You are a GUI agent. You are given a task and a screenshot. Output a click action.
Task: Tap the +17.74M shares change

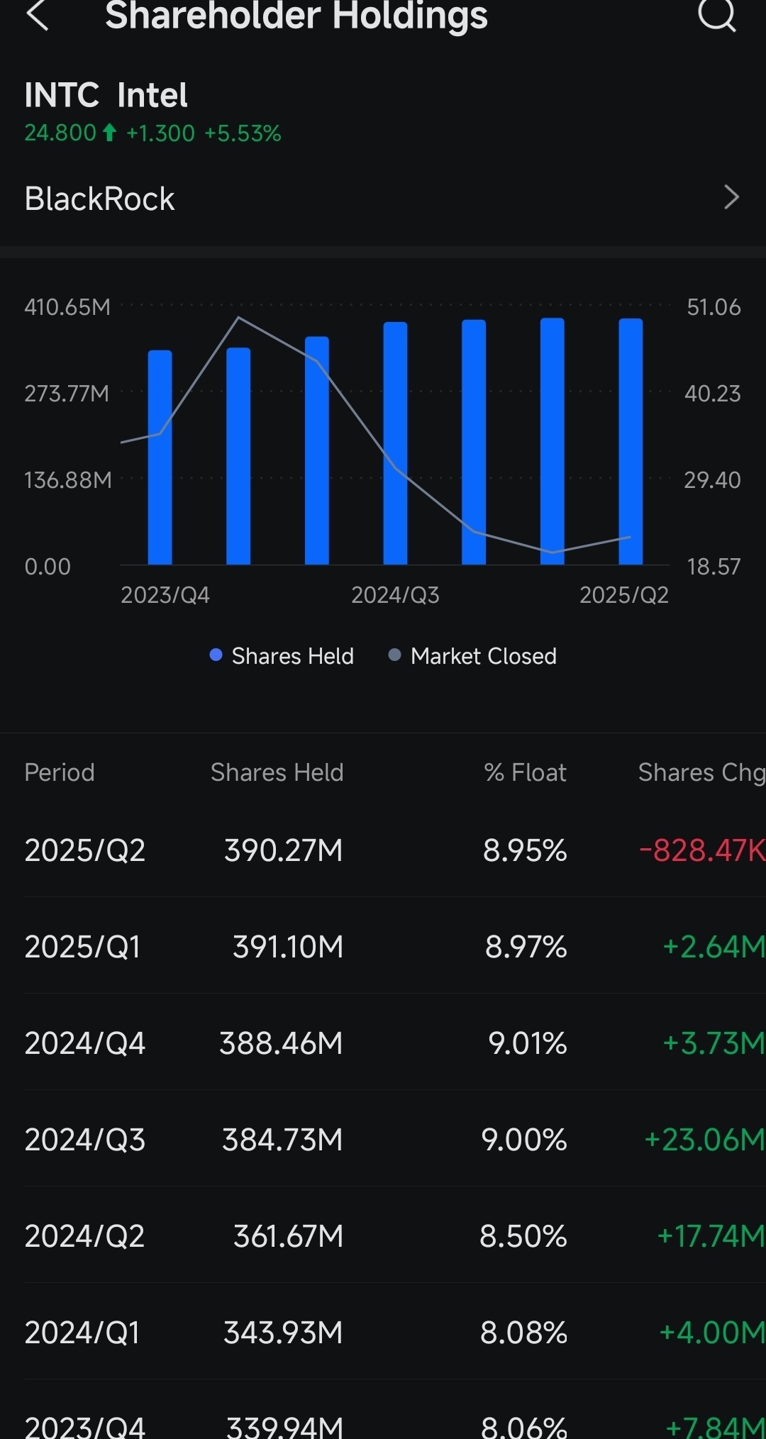click(711, 1236)
